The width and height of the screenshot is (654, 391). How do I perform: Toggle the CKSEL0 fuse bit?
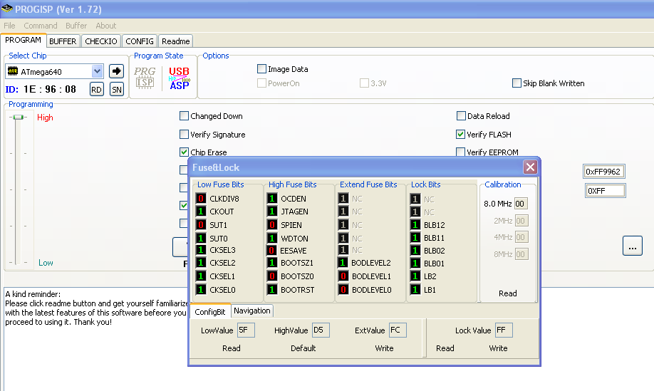[201, 289]
